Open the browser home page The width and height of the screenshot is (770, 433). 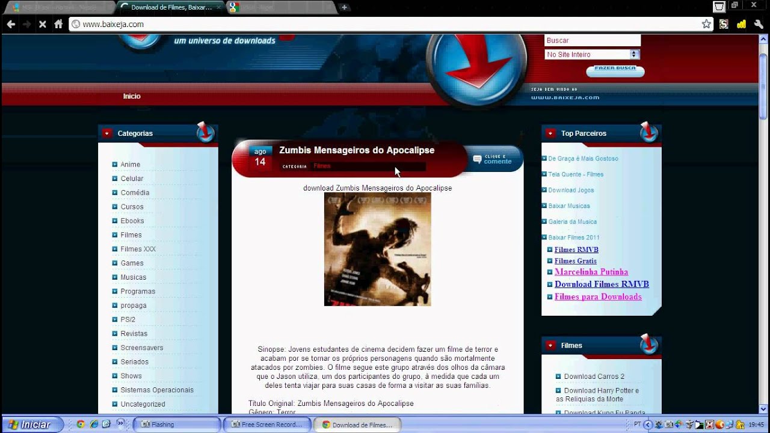point(58,24)
